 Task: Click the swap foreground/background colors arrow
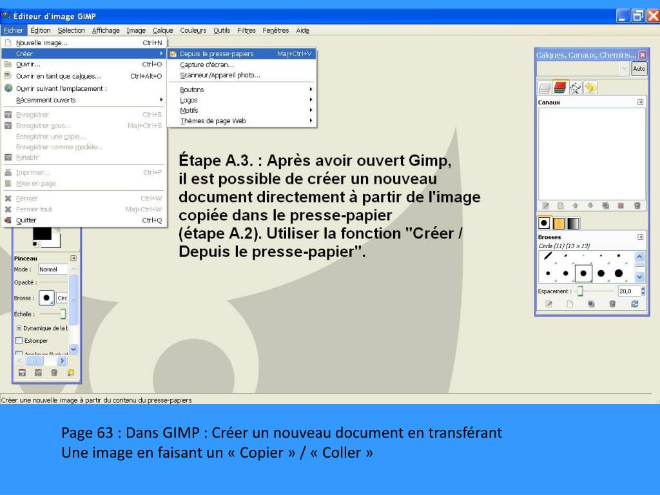pyautogui.click(x=58, y=230)
